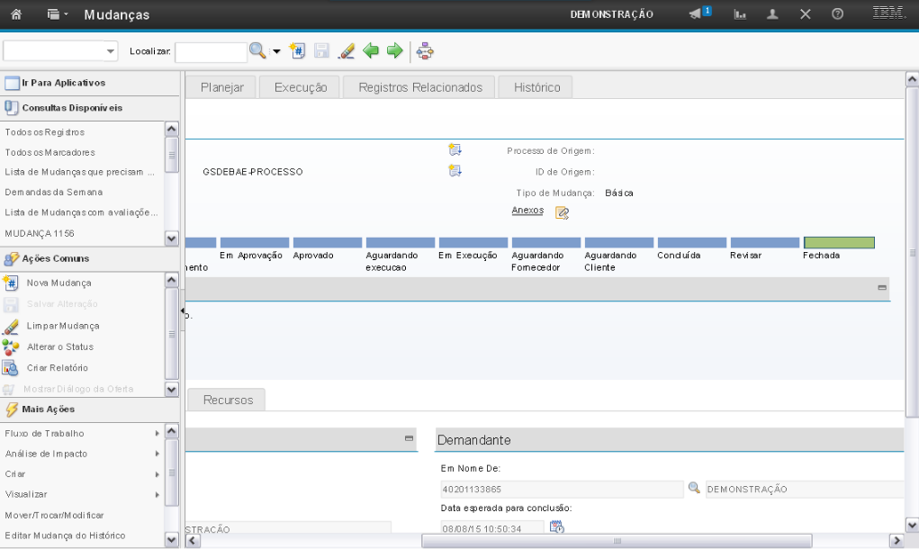Collapse the side navigation panel arrow

182,310
